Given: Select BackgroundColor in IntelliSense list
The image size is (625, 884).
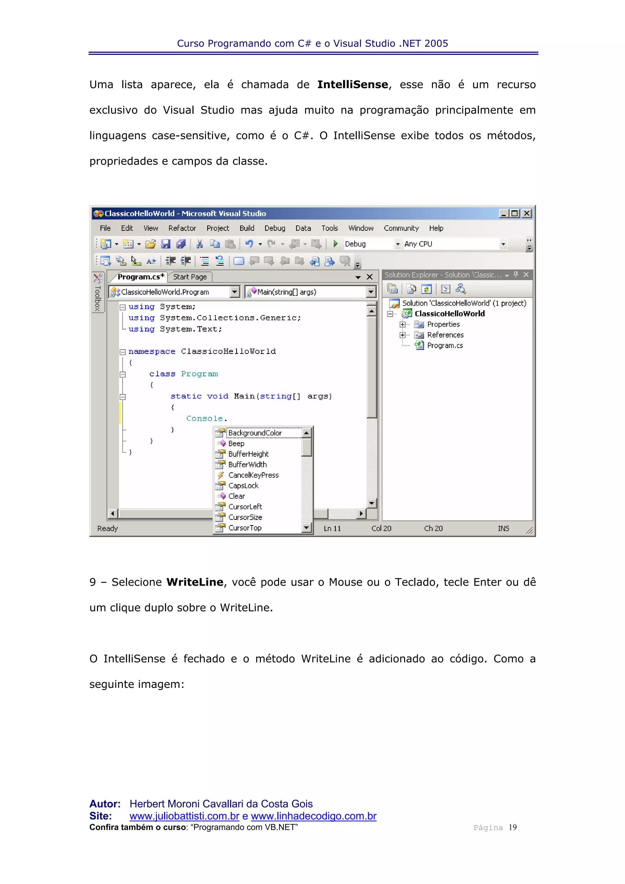Looking at the screenshot, I should point(258,433).
